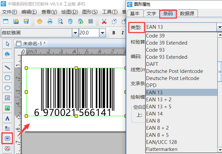Open the 绘图(D) menu
The width and height of the screenshot is (222, 154).
click(70, 12)
